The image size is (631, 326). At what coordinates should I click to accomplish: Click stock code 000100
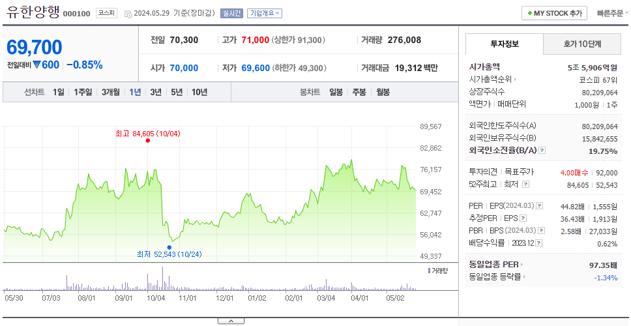(77, 14)
